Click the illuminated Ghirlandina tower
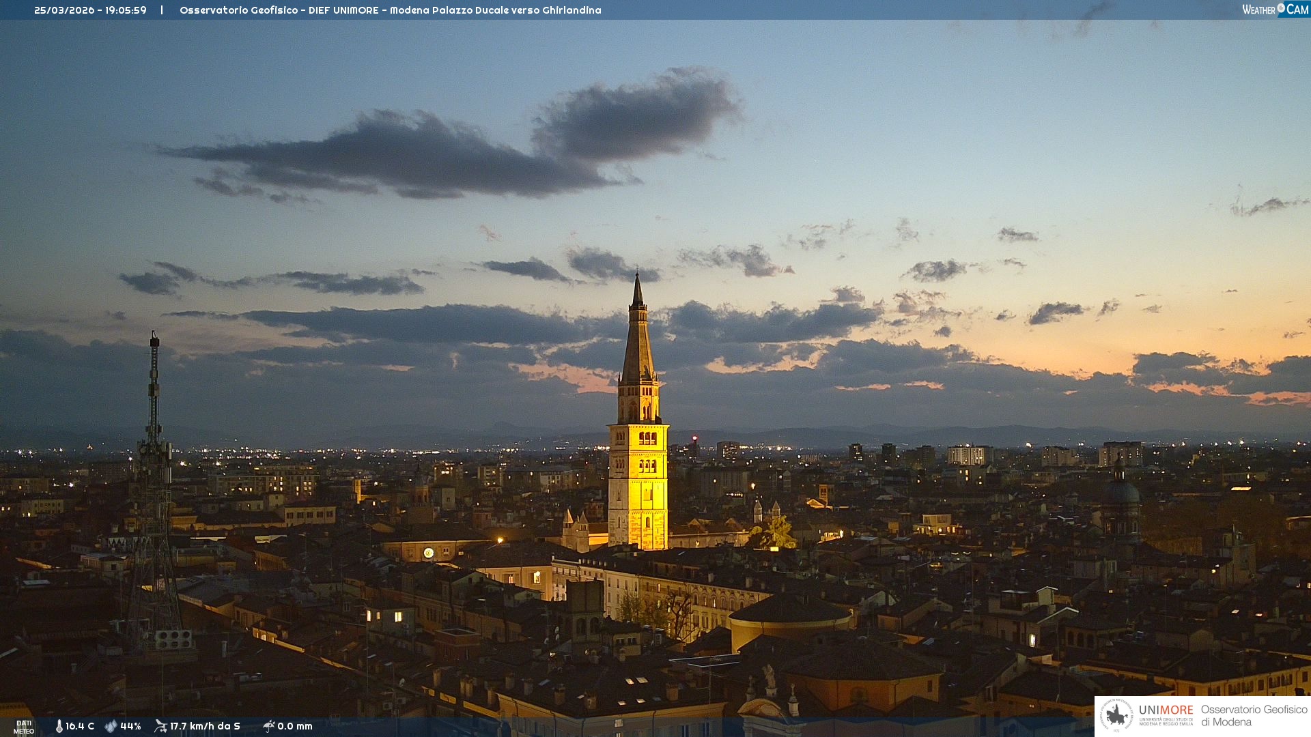This screenshot has width=1311, height=737. (x=638, y=478)
